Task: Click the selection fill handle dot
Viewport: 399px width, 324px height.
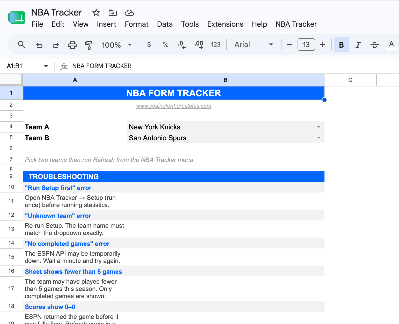Action: coord(324,100)
